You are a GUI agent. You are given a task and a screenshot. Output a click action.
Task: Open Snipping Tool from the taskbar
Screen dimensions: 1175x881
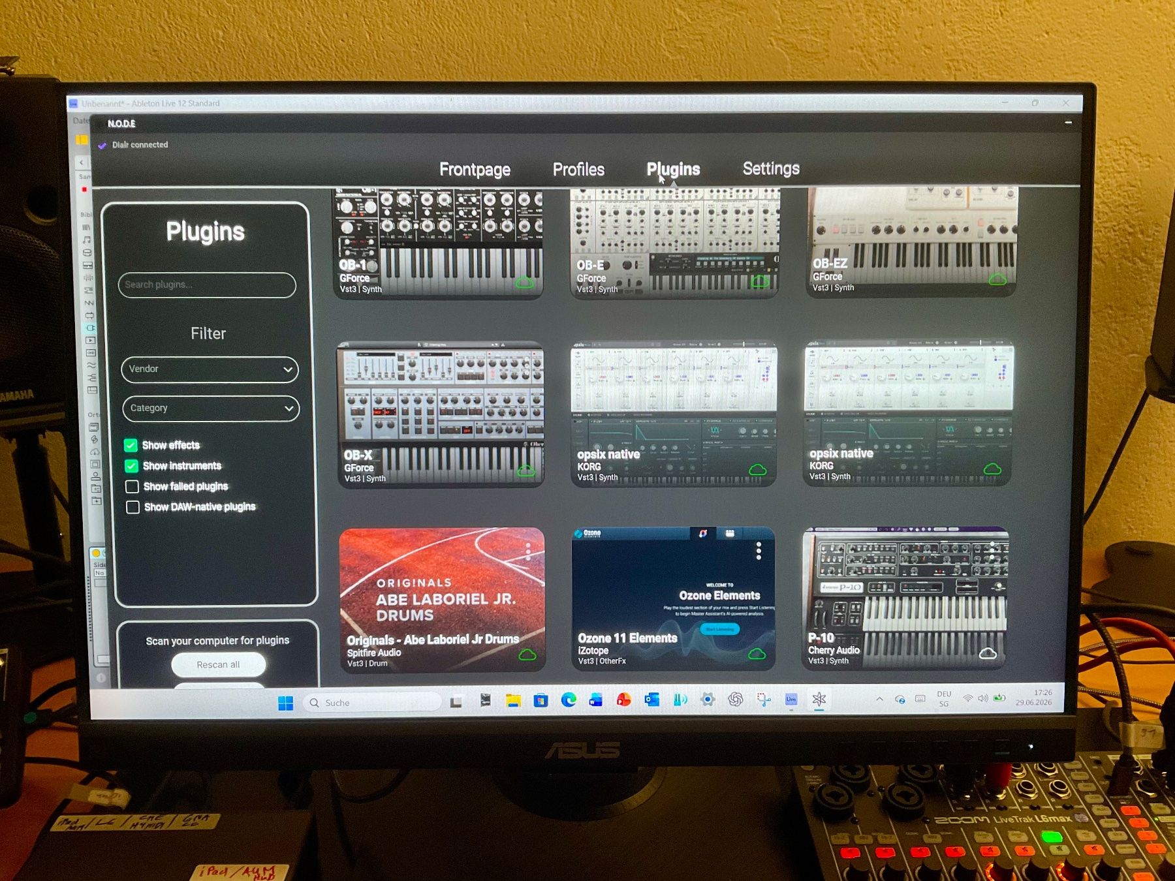(x=763, y=700)
